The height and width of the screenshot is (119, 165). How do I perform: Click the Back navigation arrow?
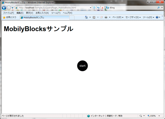[4, 8]
